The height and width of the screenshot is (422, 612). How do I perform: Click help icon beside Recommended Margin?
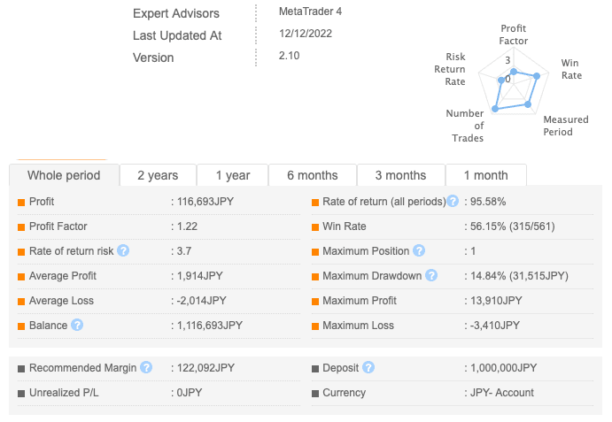145,367
